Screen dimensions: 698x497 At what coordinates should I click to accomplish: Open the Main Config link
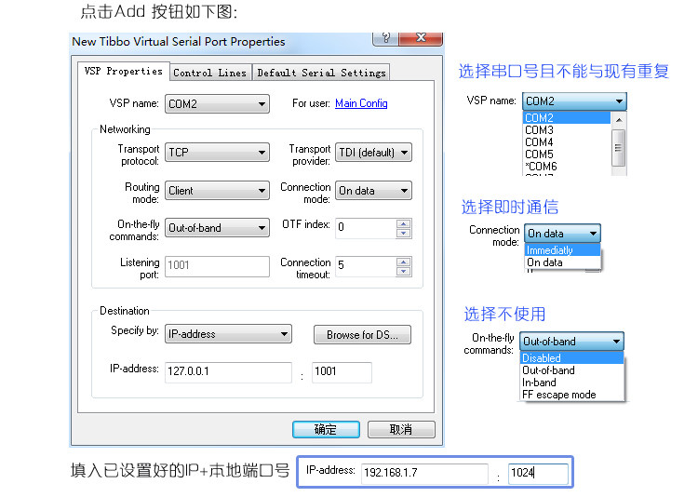pos(361,103)
